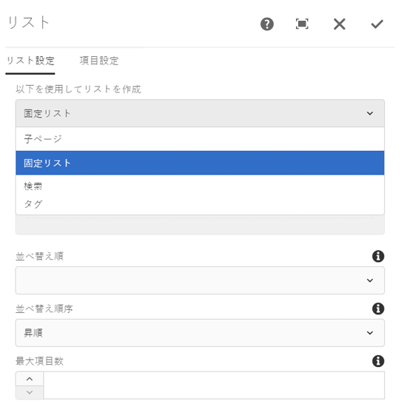
Task: Show info for 並べ替え順序 field
Action: tap(378, 309)
